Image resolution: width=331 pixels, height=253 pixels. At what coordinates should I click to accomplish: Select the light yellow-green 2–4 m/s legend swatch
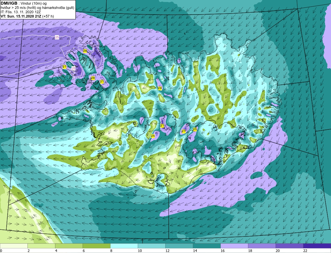pos(41,246)
